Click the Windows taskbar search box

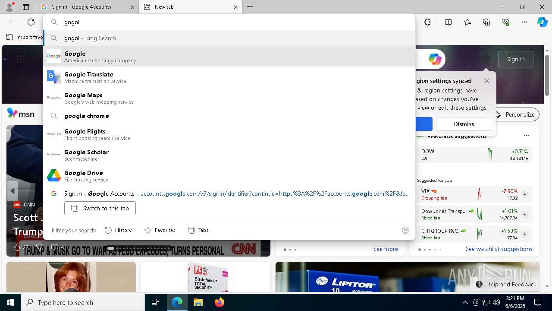[83, 302]
